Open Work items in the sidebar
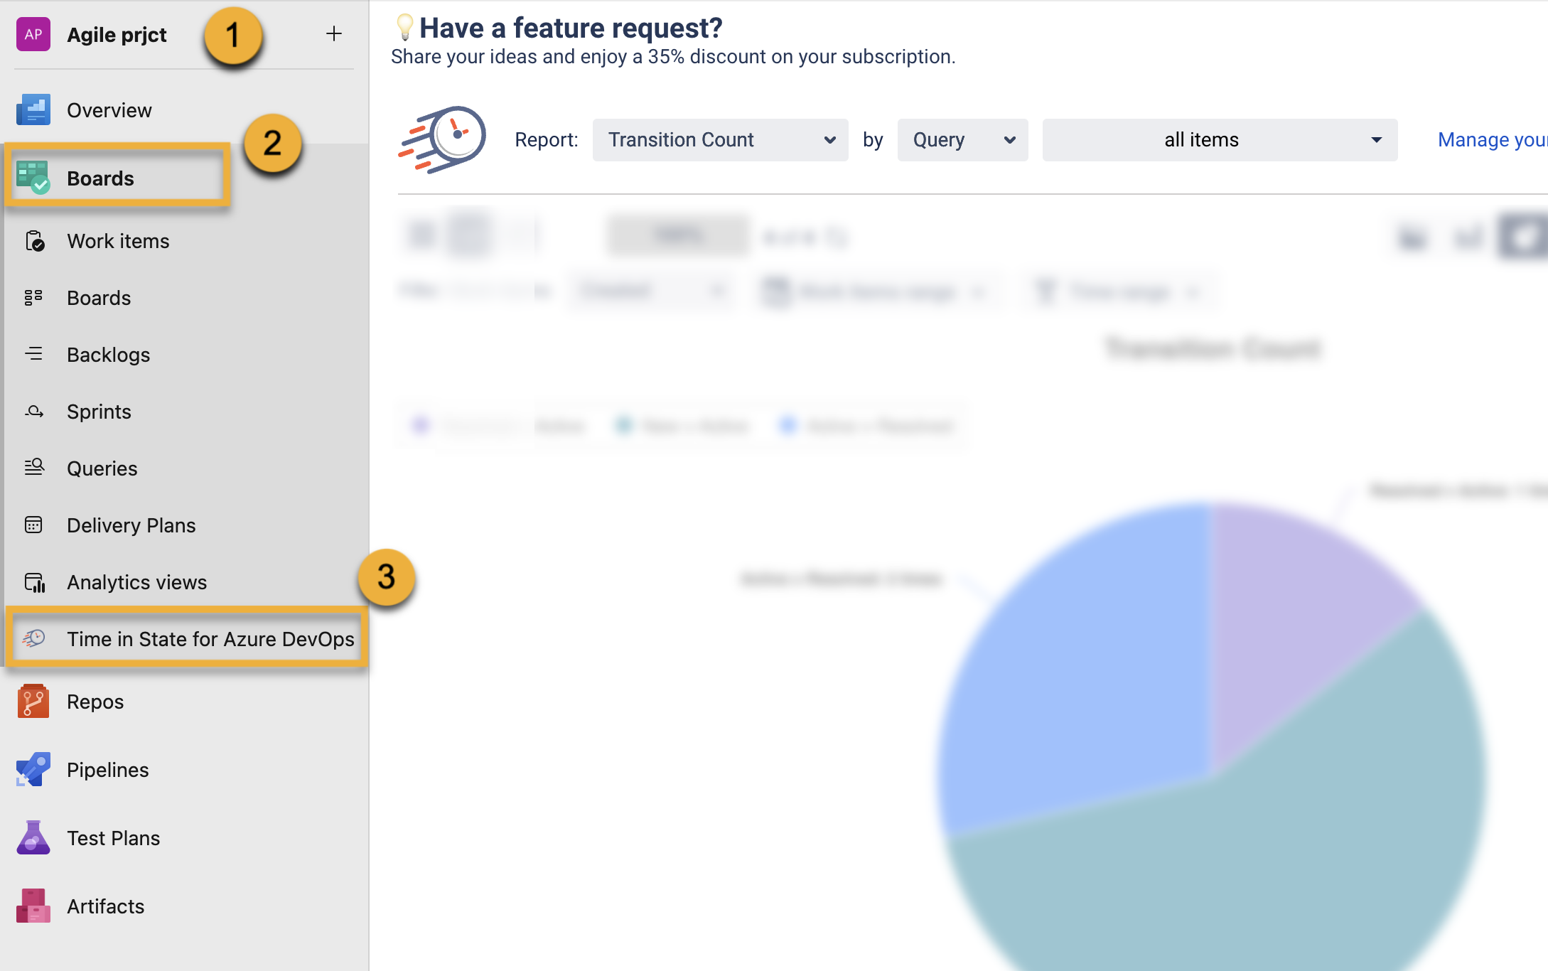This screenshot has width=1548, height=971. (x=118, y=241)
